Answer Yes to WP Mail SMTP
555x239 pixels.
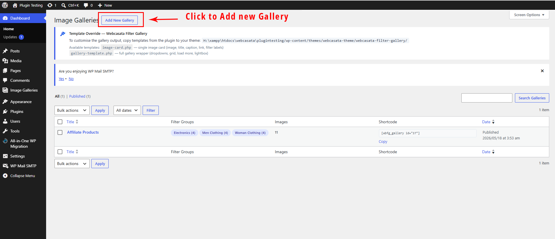point(61,79)
